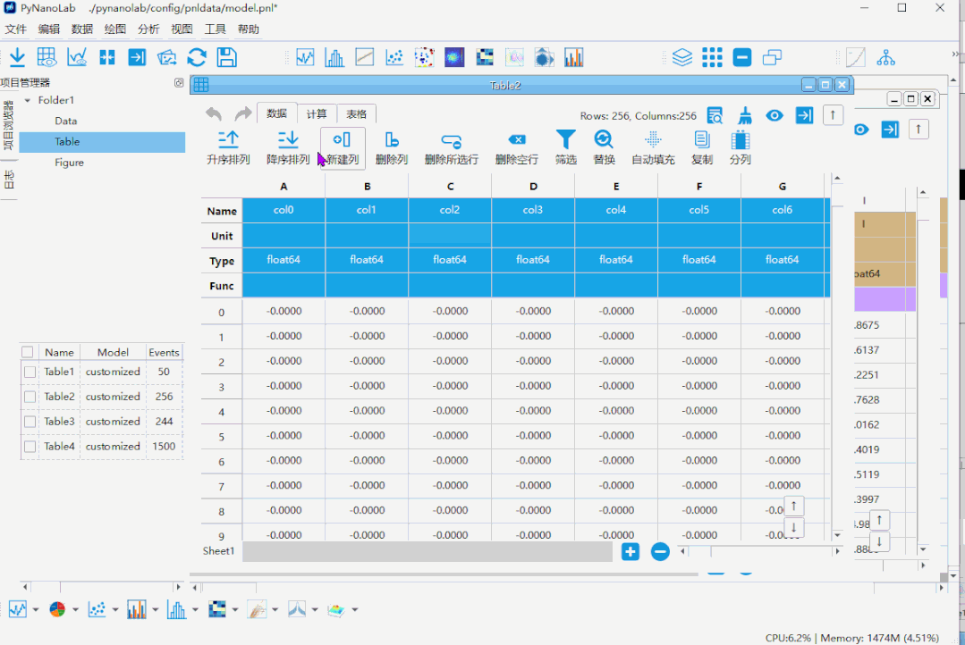The image size is (965, 645).
Task: Click the scatter plot icon in top toolbar
Action: coord(394,58)
